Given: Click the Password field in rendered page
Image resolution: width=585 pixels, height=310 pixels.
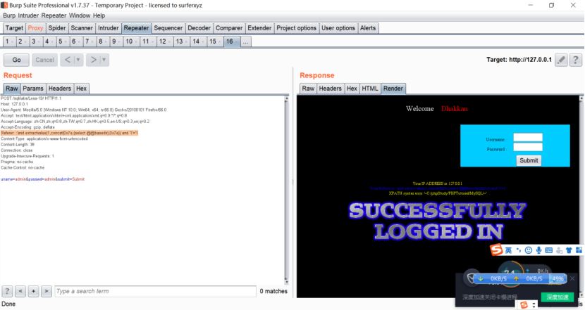Looking at the screenshot, I should (527, 147).
